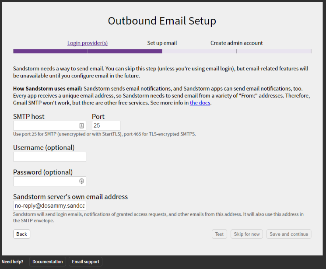Viewport: 326px width, 269px height.
Task: Click the 'Need help?' footer text
Action: click(x=13, y=262)
